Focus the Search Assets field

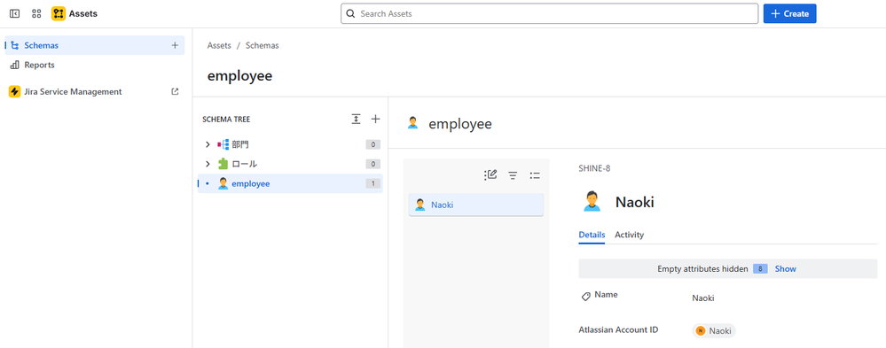point(549,13)
